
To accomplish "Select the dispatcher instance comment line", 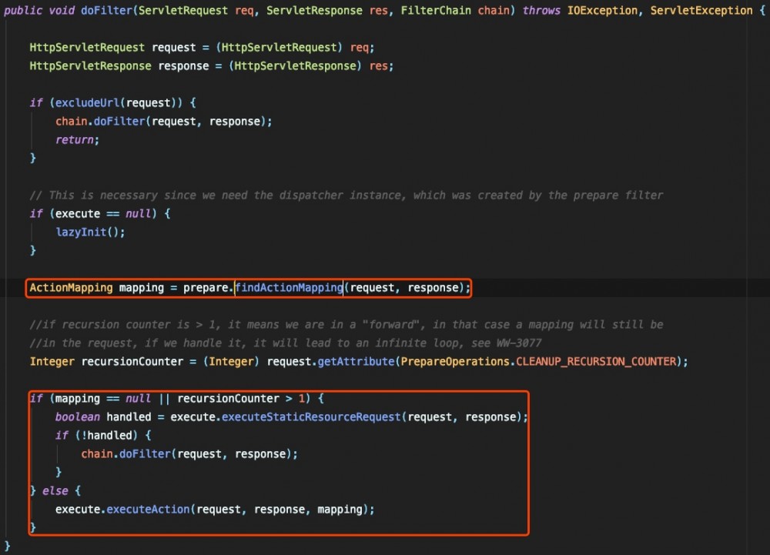I will 346,195.
